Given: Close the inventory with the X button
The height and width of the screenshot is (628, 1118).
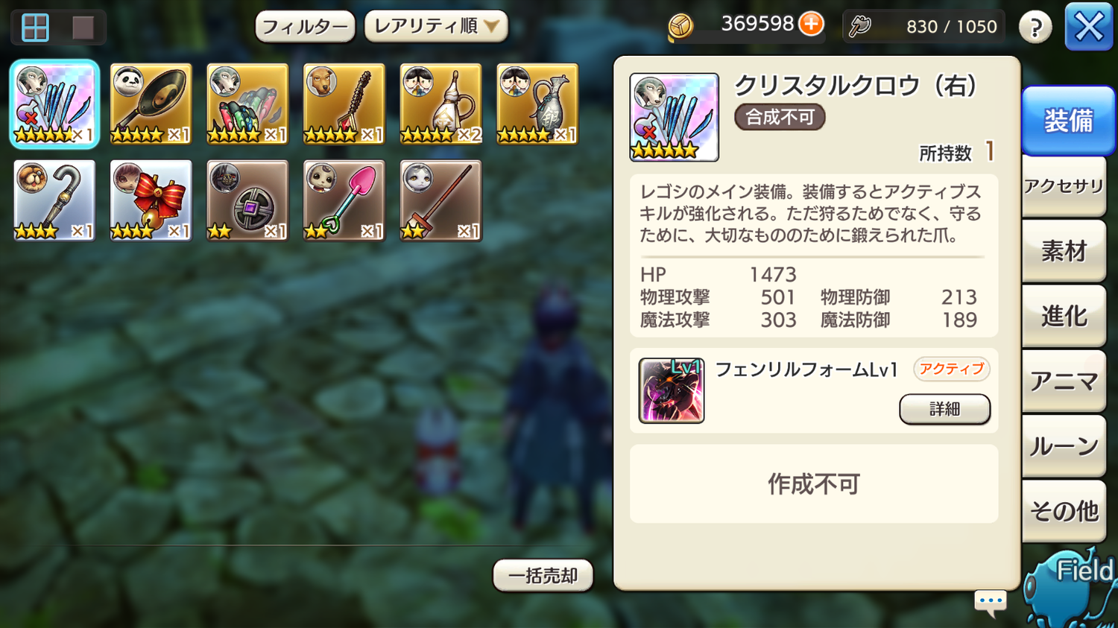Looking at the screenshot, I should (1088, 28).
